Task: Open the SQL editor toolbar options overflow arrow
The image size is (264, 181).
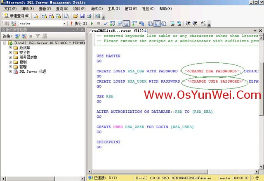Action: [x=209, y=25]
